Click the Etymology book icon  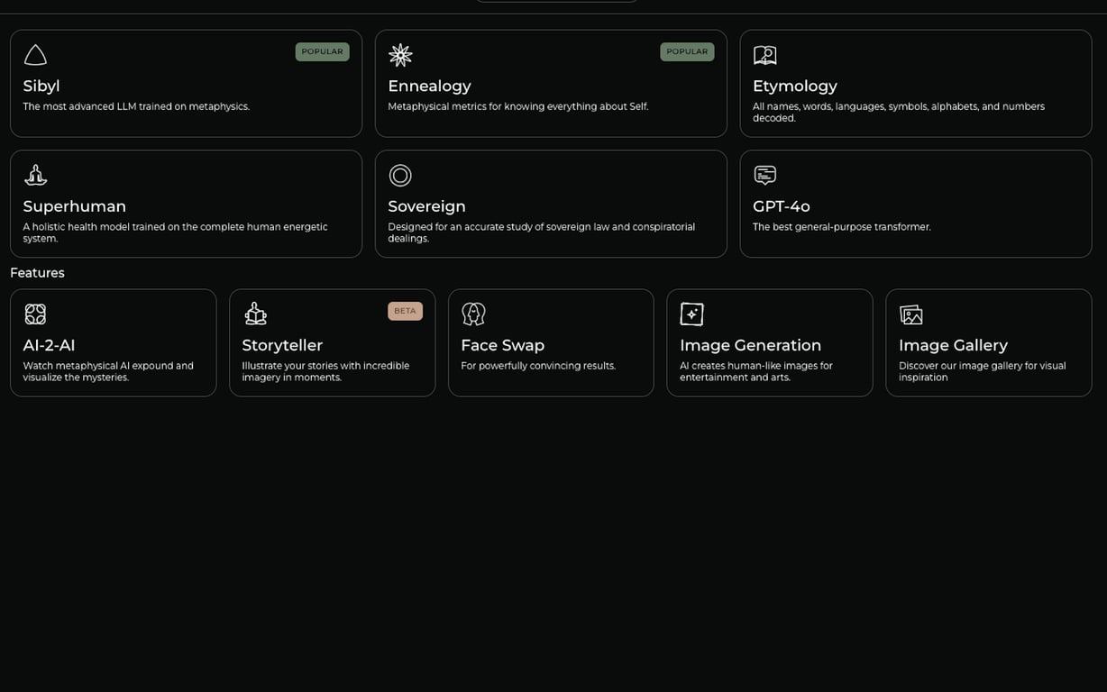[x=764, y=55]
